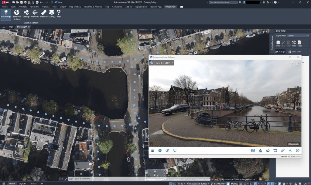Expand the quick access toolbar customize arrow
The width and height of the screenshot is (311, 185).
[52, 2]
